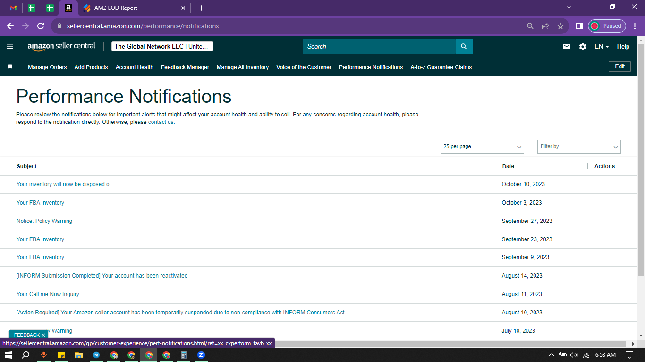This screenshot has width=645, height=362.
Task: Close the AMZ EOD Report tab
Action: click(184, 8)
